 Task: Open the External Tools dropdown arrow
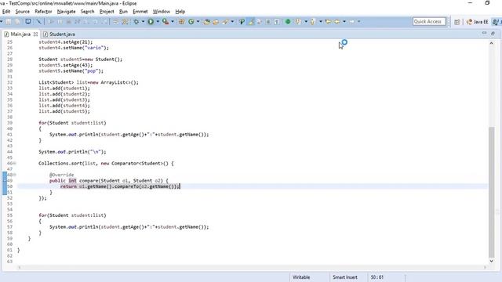(x=173, y=21)
